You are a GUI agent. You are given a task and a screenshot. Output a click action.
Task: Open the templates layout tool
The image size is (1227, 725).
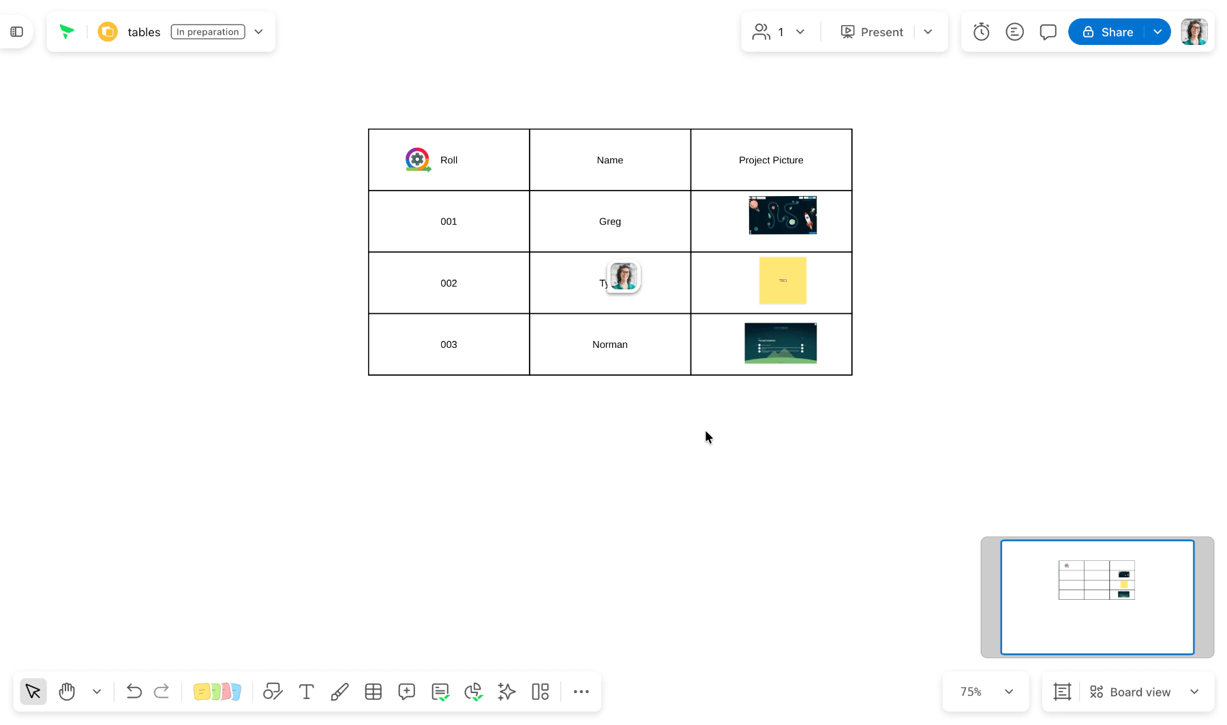540,692
